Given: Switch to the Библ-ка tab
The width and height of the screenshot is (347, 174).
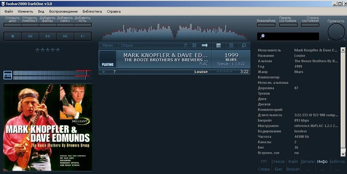Looking at the screenshot, I should pyautogui.click(x=337, y=161).
